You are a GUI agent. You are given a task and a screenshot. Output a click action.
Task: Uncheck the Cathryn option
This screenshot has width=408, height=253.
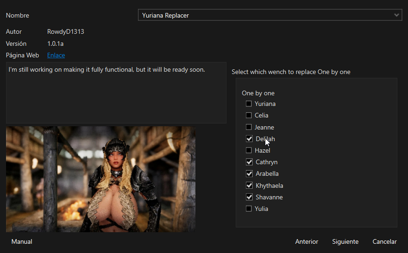(249, 162)
